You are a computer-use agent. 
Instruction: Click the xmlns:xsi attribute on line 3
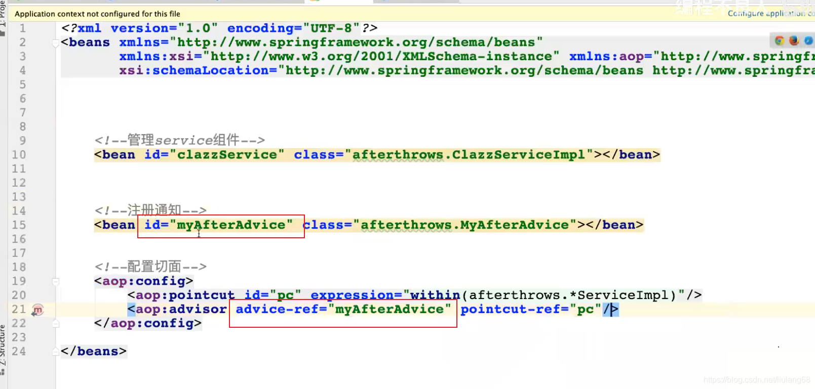339,56
